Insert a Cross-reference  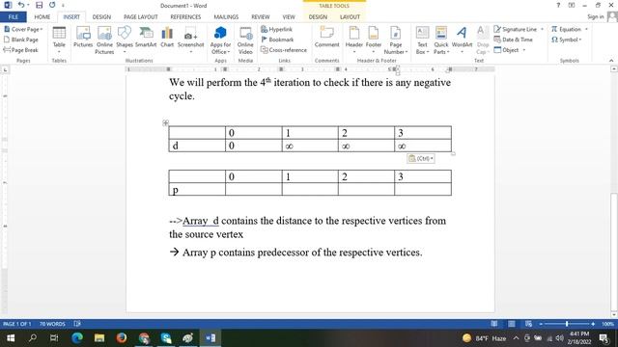coord(284,50)
